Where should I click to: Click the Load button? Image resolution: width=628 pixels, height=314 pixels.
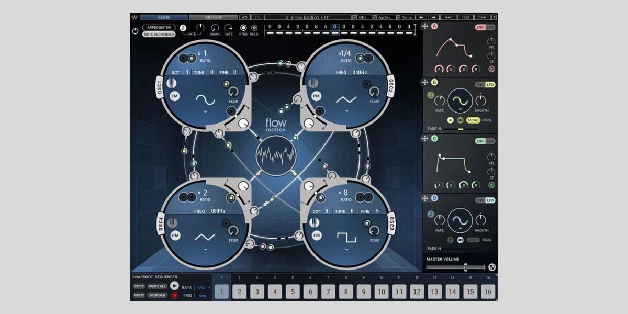click(x=465, y=17)
